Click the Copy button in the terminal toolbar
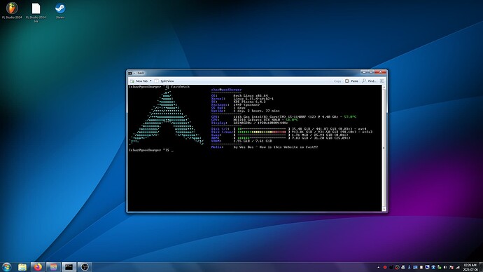The image size is (483, 272). (x=337, y=81)
